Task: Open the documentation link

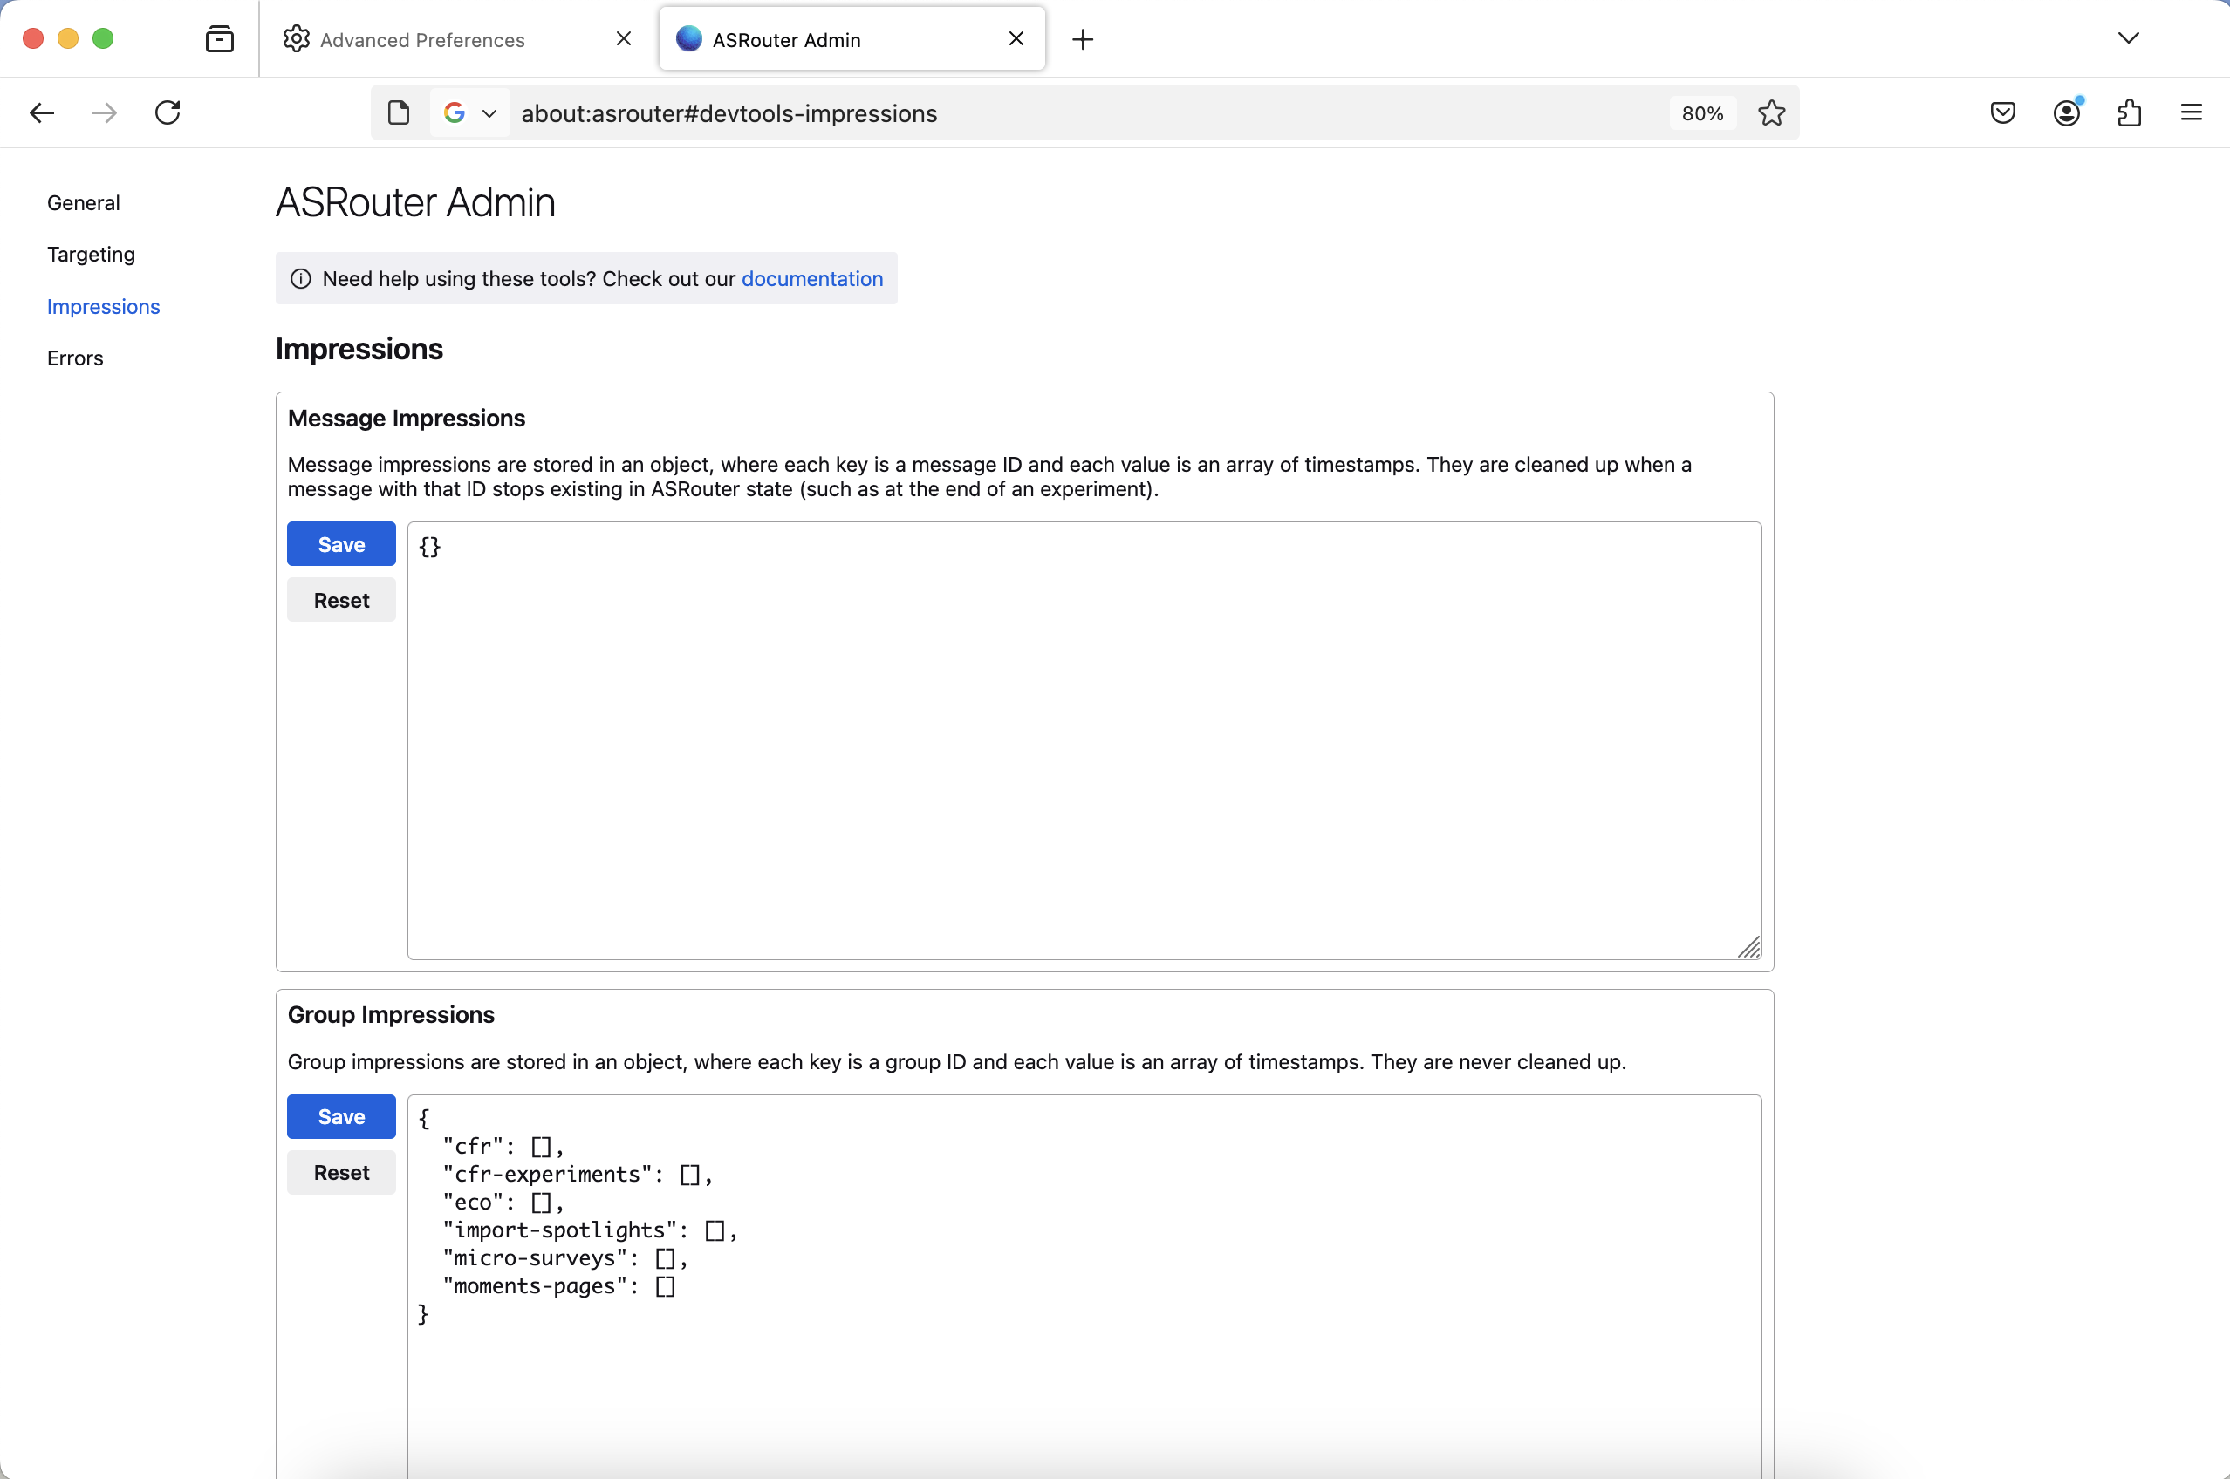Action: (811, 279)
